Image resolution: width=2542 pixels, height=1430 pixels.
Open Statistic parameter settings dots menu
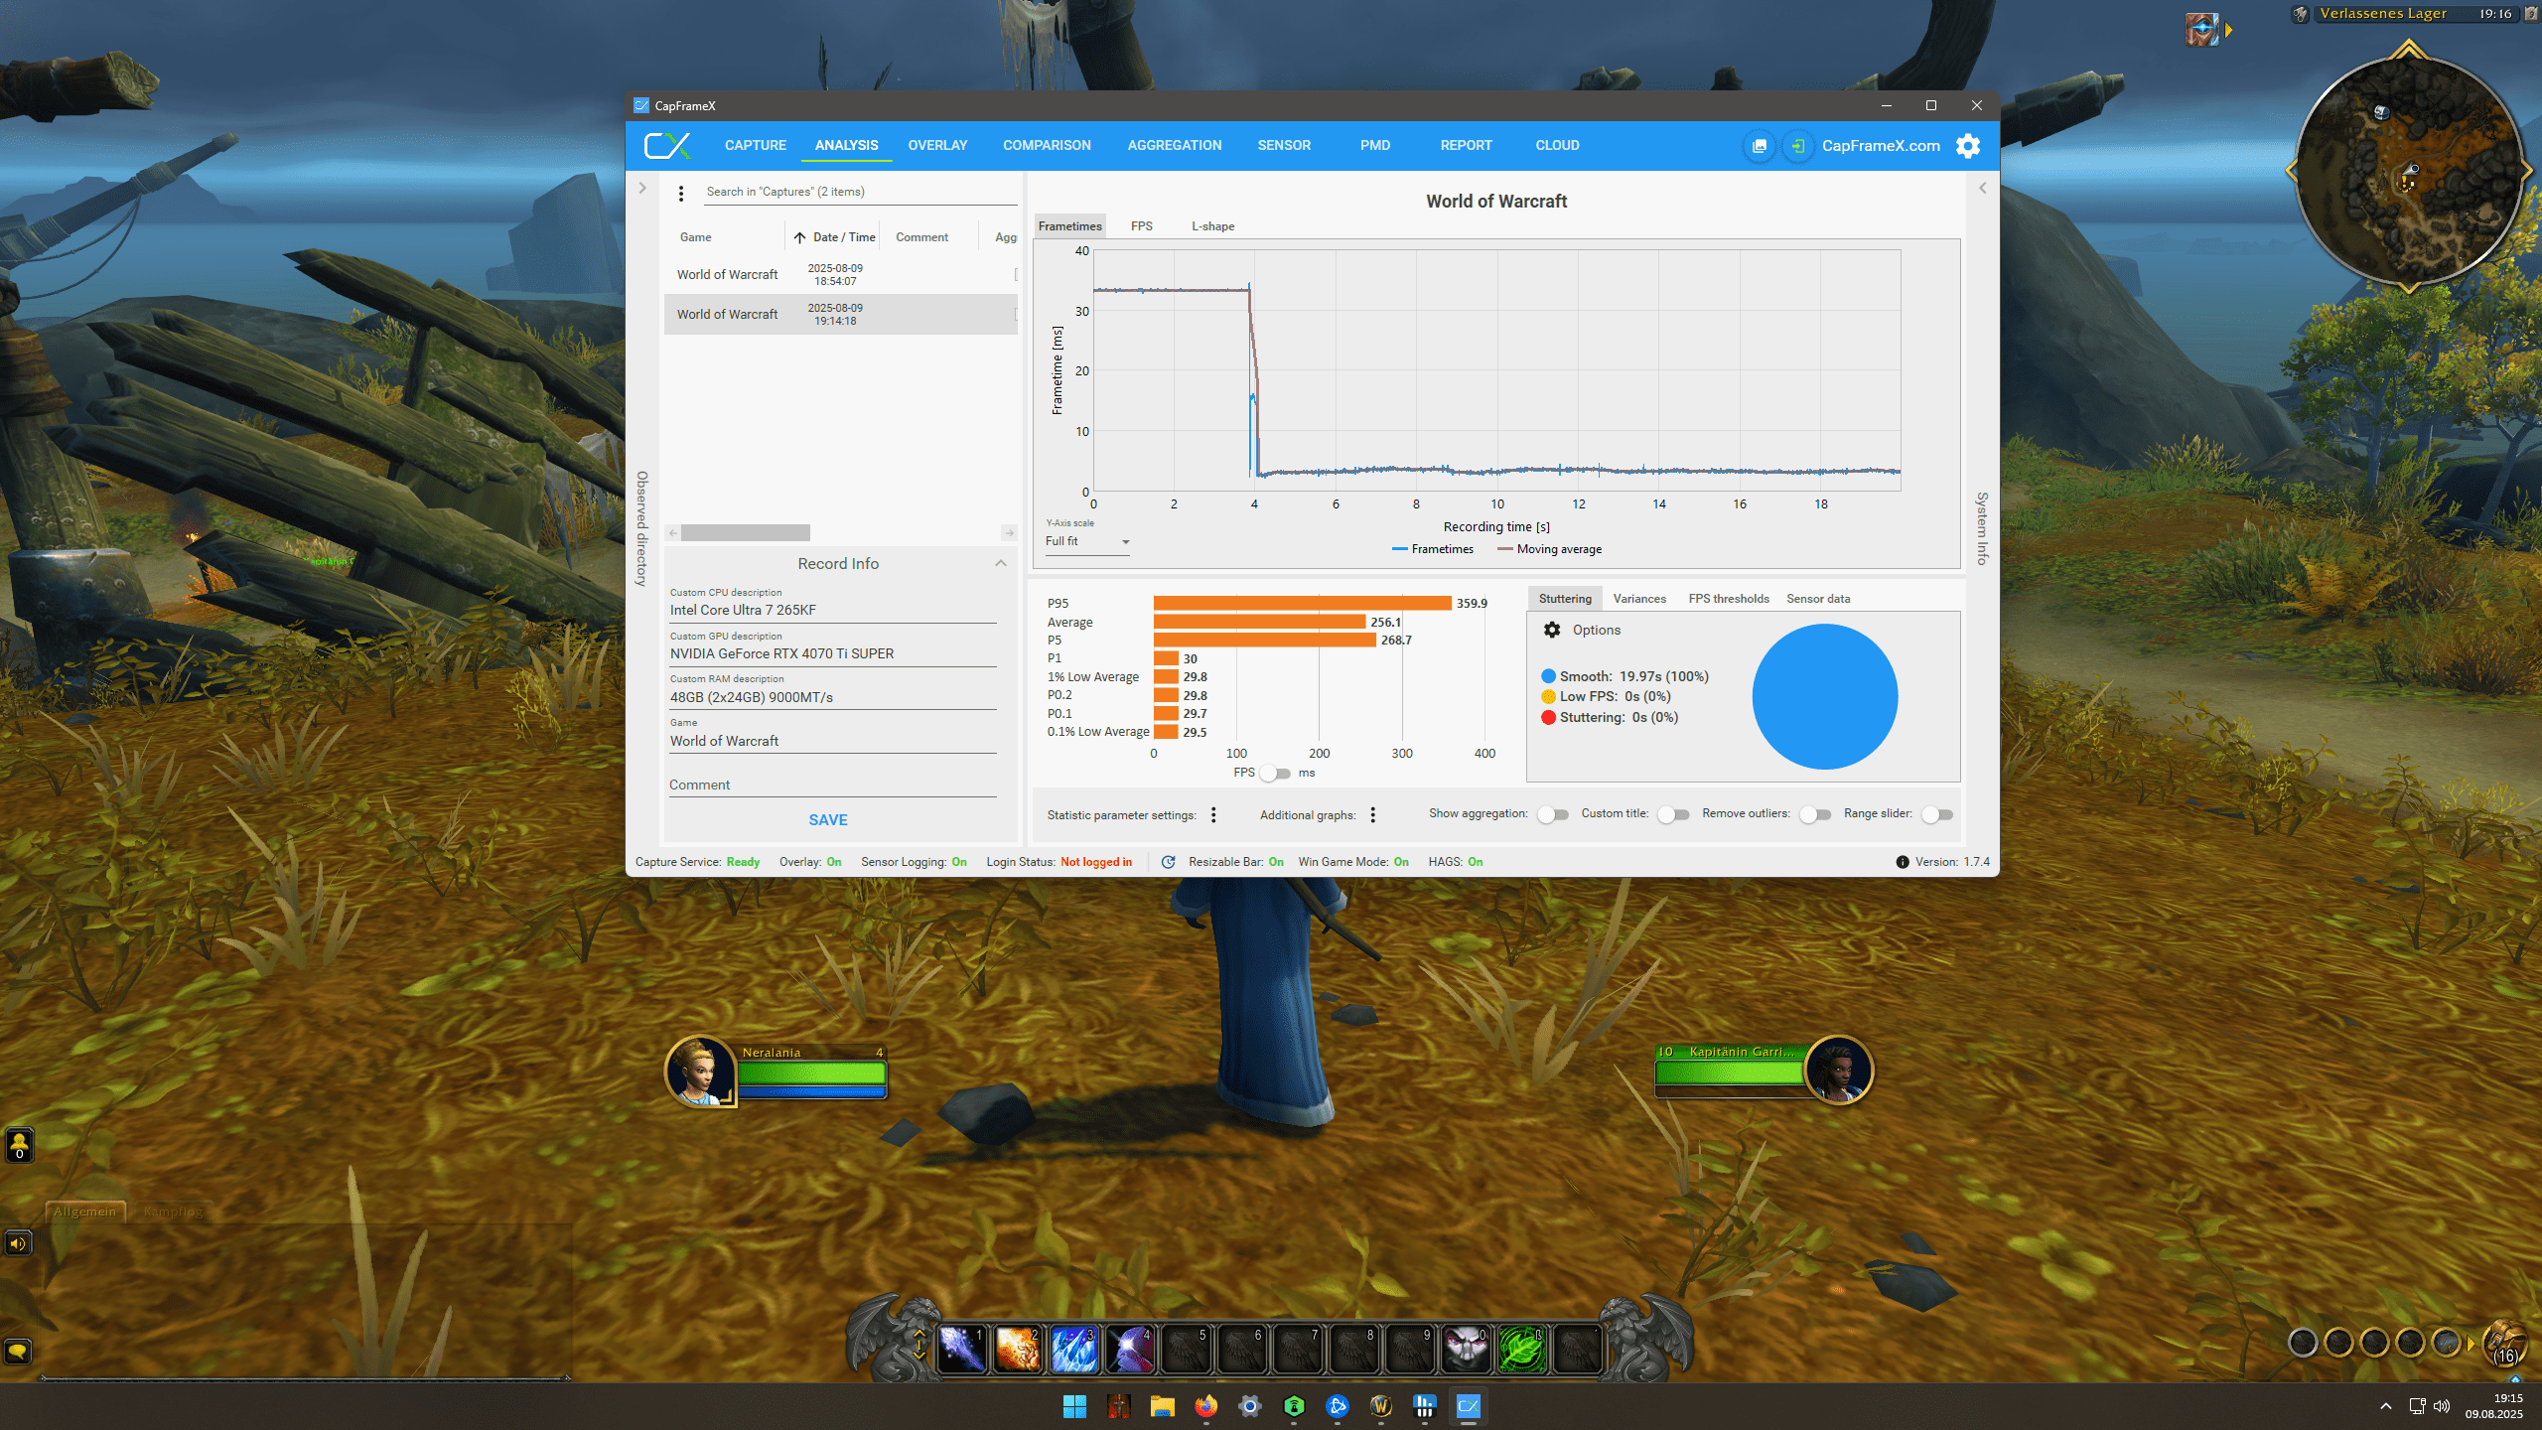coord(1213,815)
